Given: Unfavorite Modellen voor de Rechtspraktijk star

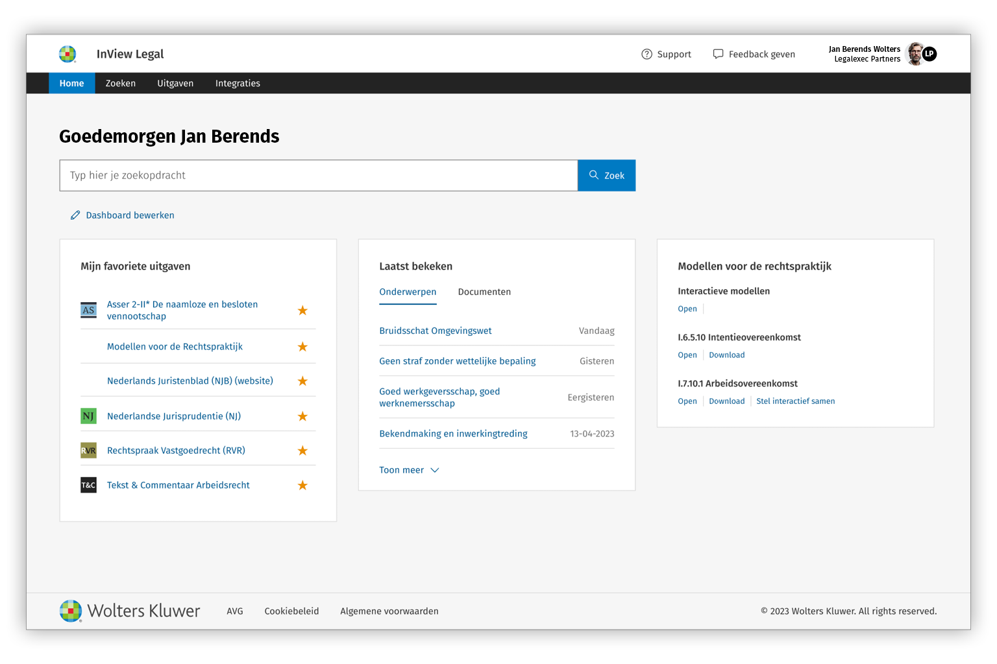Looking at the screenshot, I should (x=302, y=347).
